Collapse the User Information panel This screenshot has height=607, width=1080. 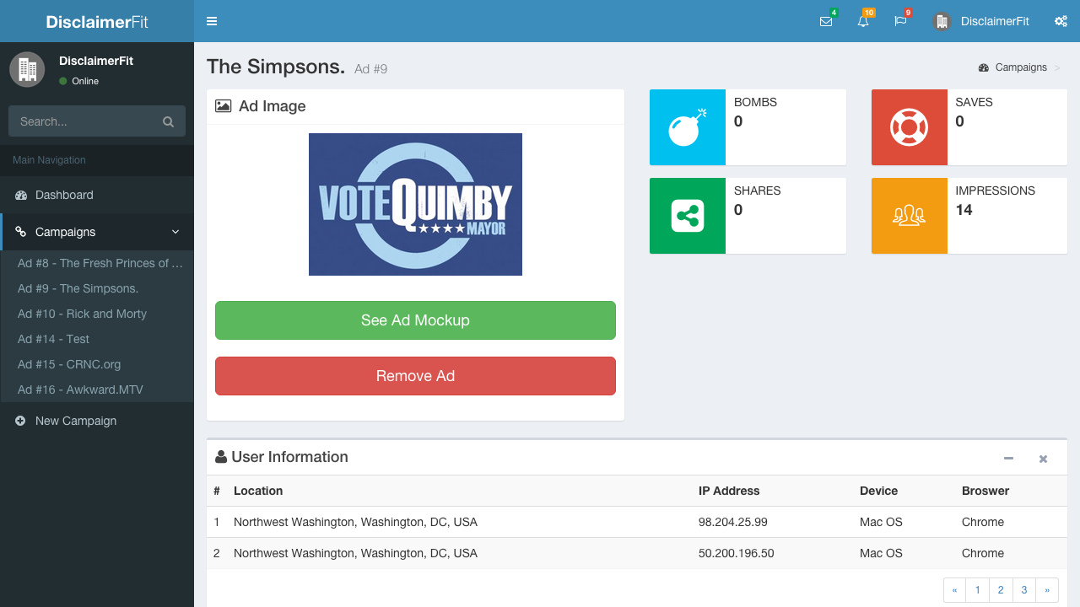1008,459
